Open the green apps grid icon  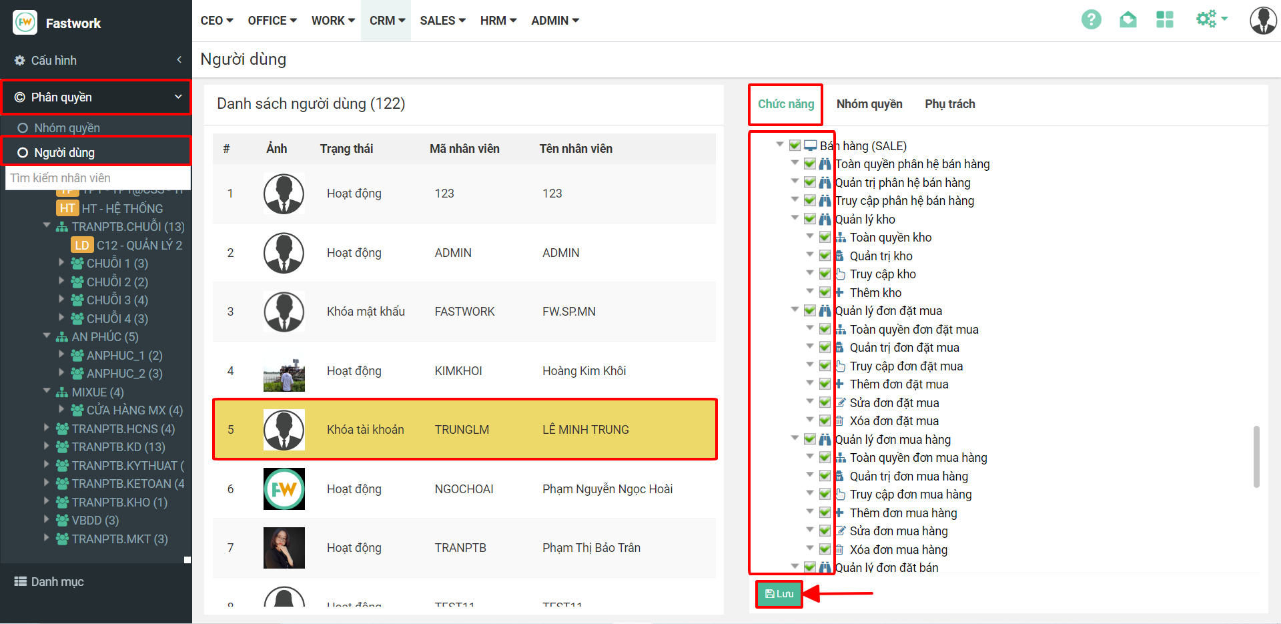[x=1164, y=20]
